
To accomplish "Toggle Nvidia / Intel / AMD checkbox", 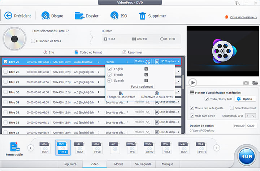I will [207, 99].
